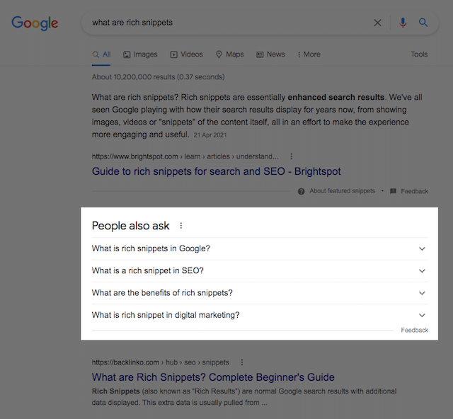Viewport: 453px width, 419px height.
Task: Switch to the Images tab
Action: [140, 54]
